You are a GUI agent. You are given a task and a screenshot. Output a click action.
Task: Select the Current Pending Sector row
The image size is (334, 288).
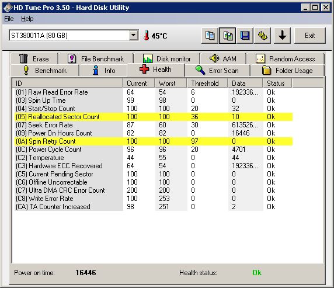pyautogui.click(x=154, y=174)
